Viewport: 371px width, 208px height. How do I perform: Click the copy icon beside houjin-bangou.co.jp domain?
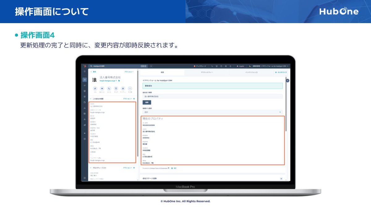(119, 80)
